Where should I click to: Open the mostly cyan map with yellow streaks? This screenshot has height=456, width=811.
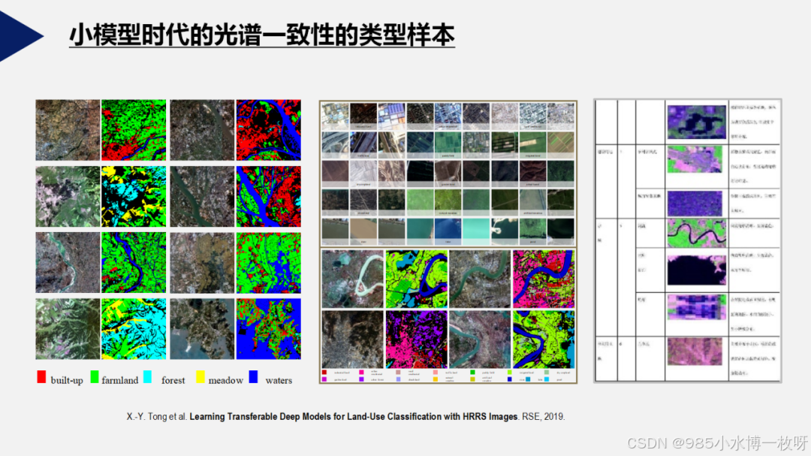click(134, 329)
